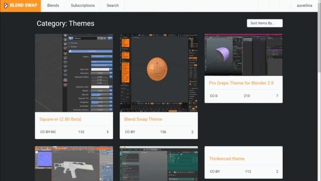Viewport: 321px width, 181px height.
Task: Follow the Pro Grape Theme for Blender 2.8 link
Action: point(241,83)
